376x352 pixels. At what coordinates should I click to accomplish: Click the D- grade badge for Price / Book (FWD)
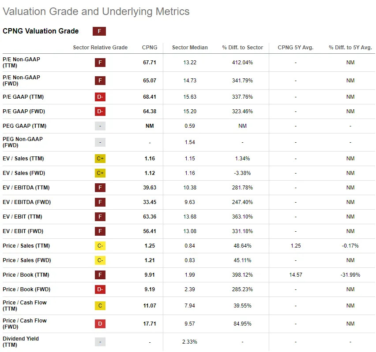100,289
